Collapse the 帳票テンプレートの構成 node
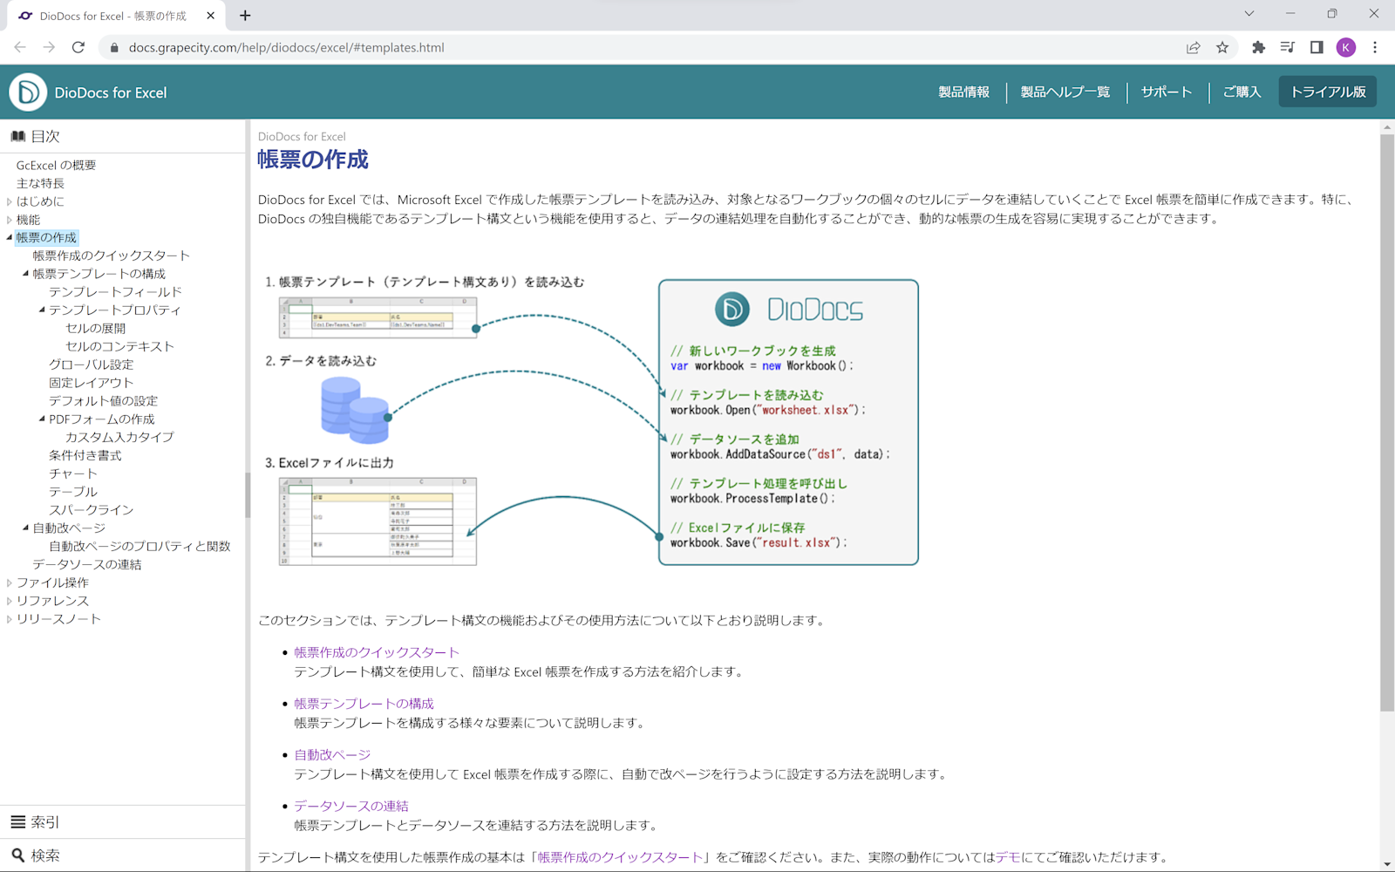The image size is (1395, 872). pyautogui.click(x=25, y=274)
